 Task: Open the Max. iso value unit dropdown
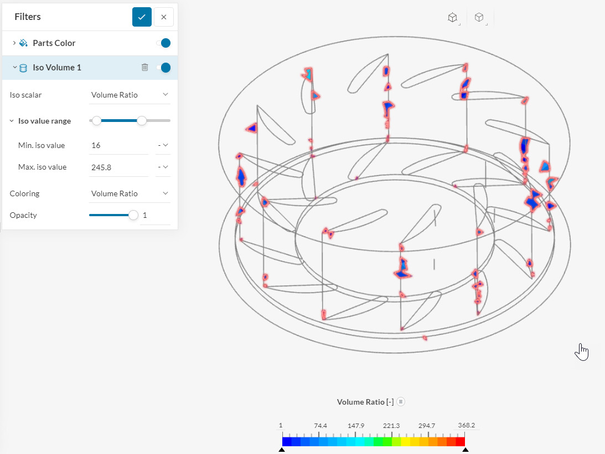pos(163,166)
